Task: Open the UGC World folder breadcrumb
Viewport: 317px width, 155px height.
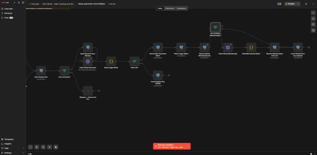Action: pos(58,4)
